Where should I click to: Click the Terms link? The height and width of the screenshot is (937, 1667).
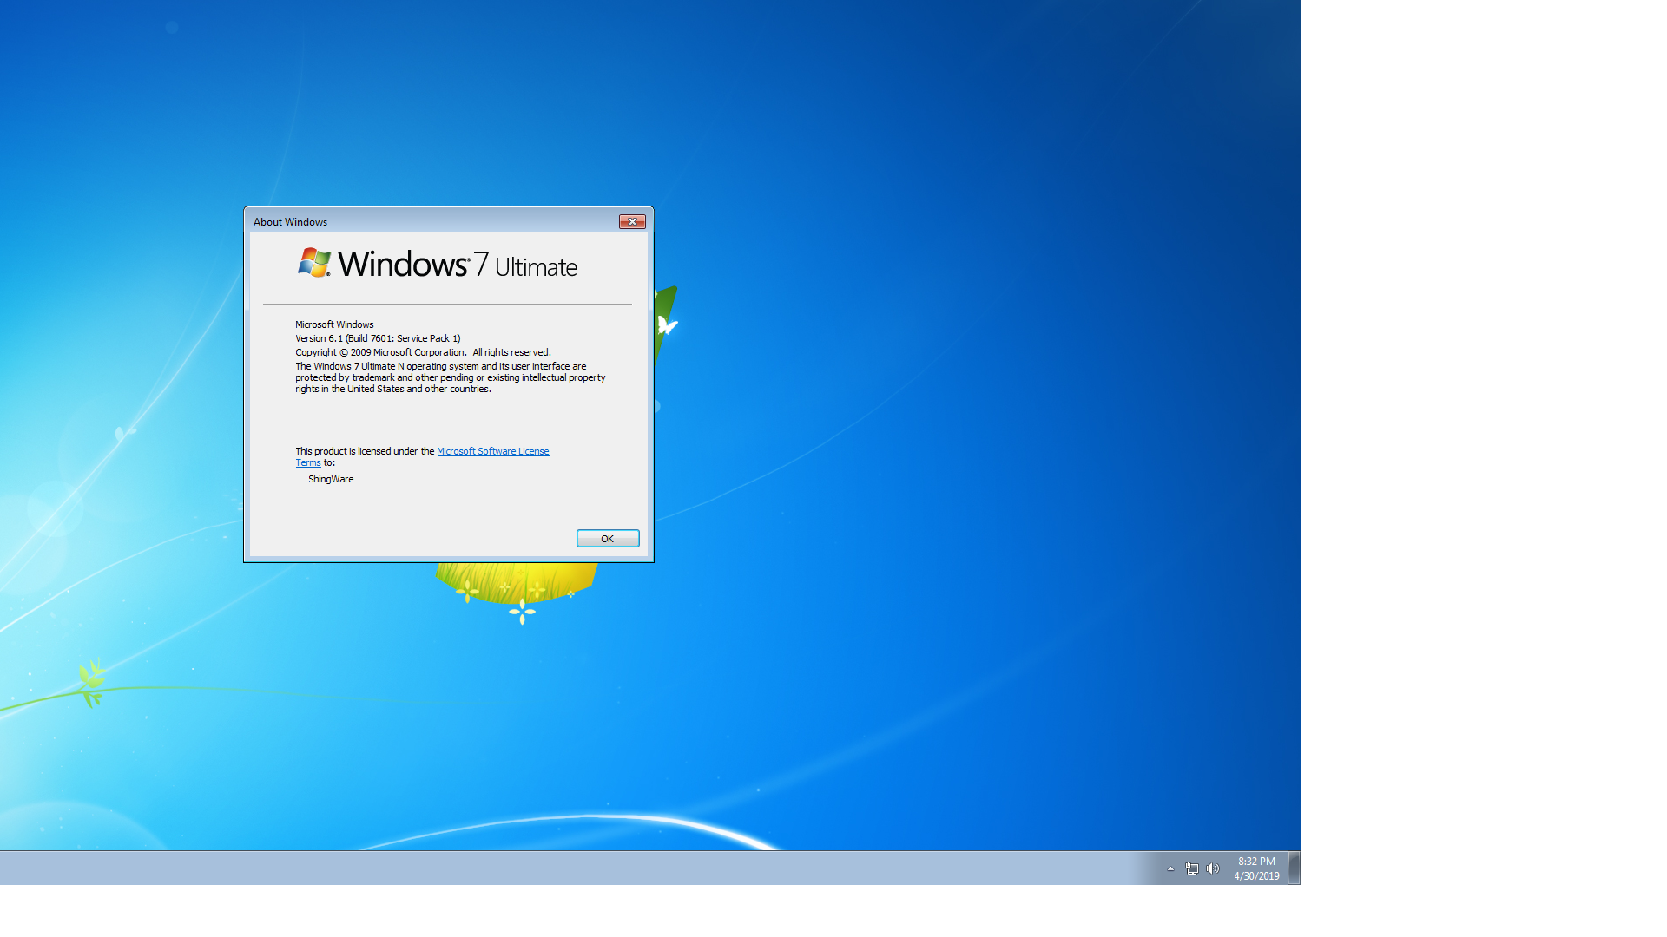pos(307,463)
